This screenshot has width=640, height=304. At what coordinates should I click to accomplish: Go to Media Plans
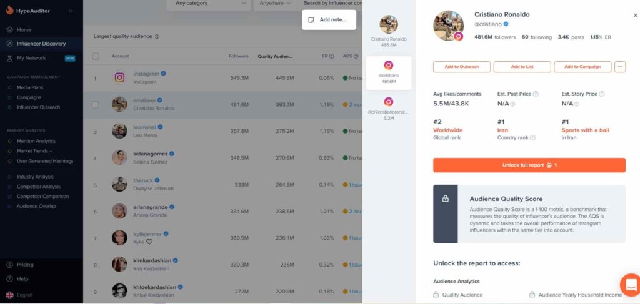pyautogui.click(x=30, y=87)
